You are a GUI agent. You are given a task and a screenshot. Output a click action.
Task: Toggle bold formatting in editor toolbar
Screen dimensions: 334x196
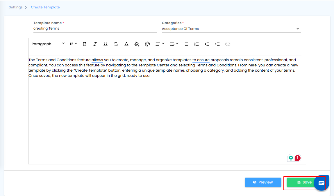pos(85,44)
